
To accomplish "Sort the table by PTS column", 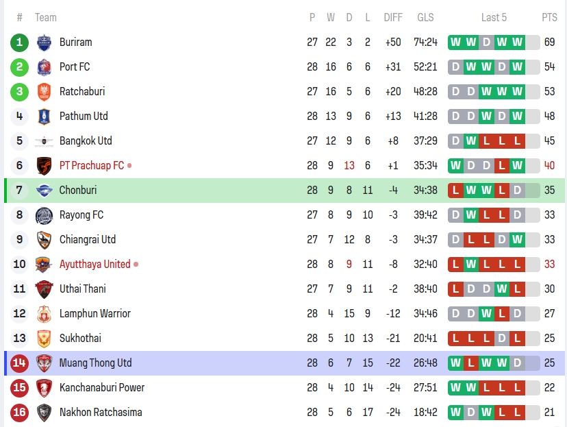I will tap(549, 17).
